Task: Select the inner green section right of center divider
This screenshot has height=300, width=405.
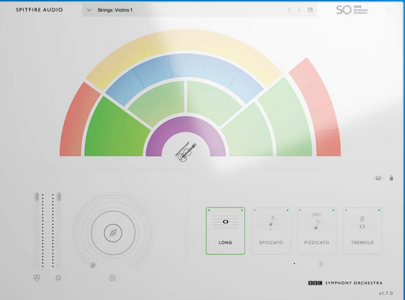Action: (212, 101)
